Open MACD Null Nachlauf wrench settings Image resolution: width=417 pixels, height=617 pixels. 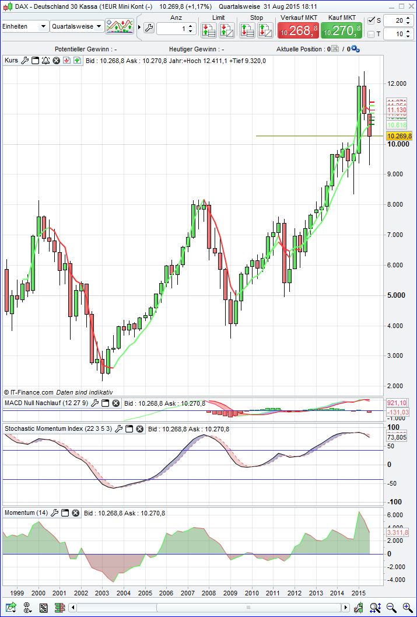coord(94,403)
